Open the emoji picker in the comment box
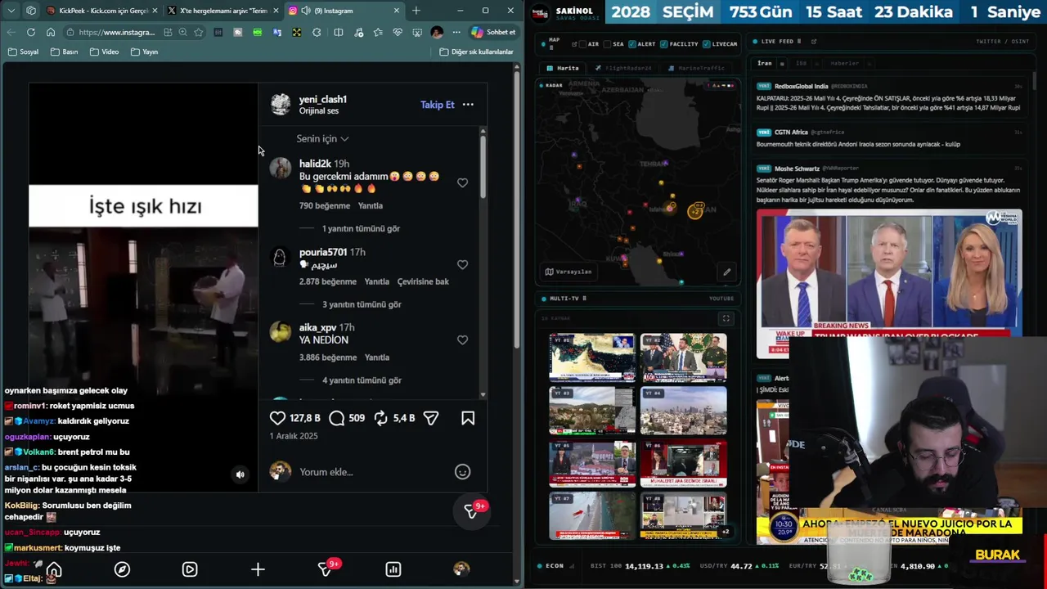The height and width of the screenshot is (589, 1047). click(x=462, y=472)
